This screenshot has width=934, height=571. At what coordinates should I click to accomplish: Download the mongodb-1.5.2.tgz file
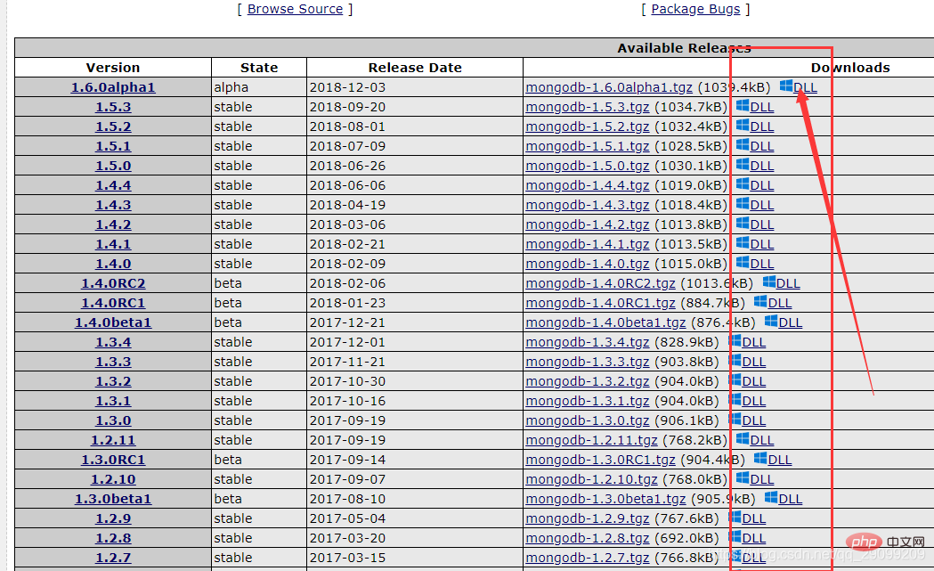coord(588,126)
